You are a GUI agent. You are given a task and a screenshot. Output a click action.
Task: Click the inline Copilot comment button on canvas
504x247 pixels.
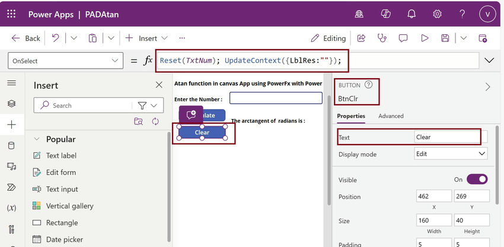click(191, 115)
